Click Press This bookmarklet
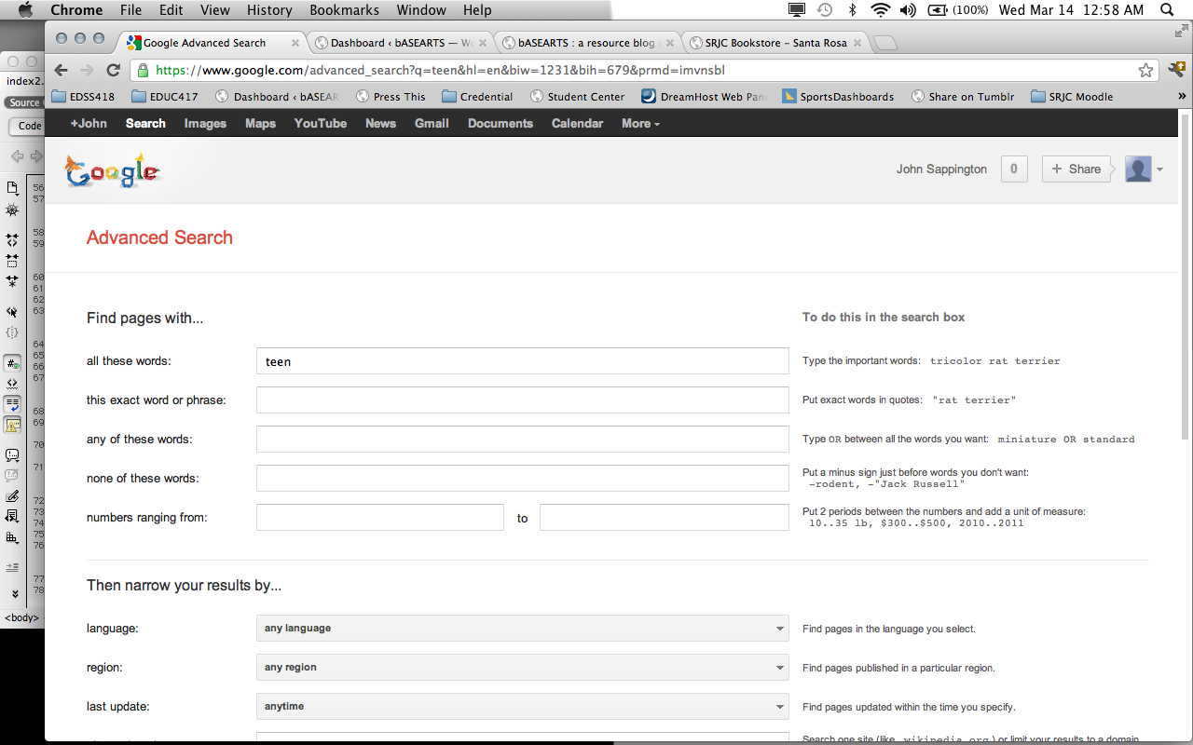 [391, 96]
